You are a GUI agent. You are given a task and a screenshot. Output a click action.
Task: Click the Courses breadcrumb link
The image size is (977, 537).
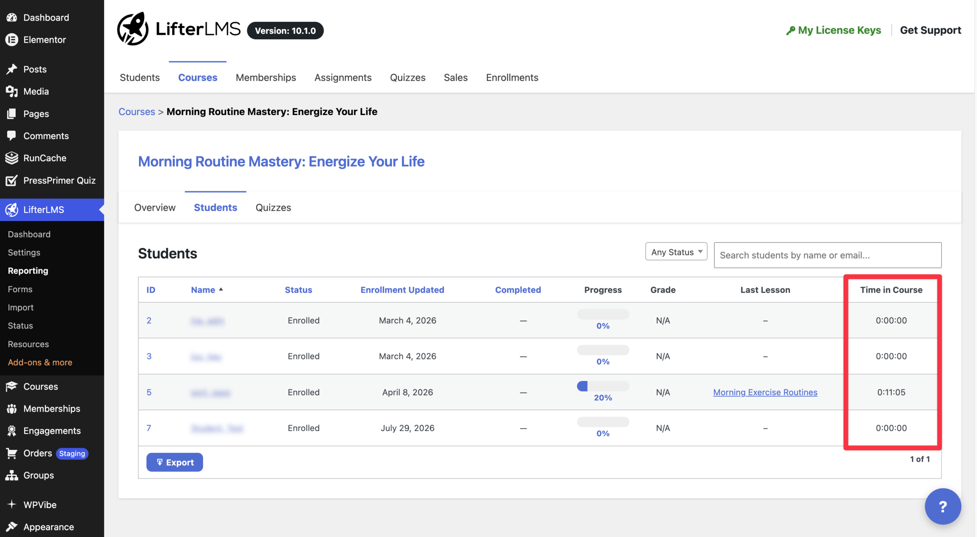(x=137, y=111)
